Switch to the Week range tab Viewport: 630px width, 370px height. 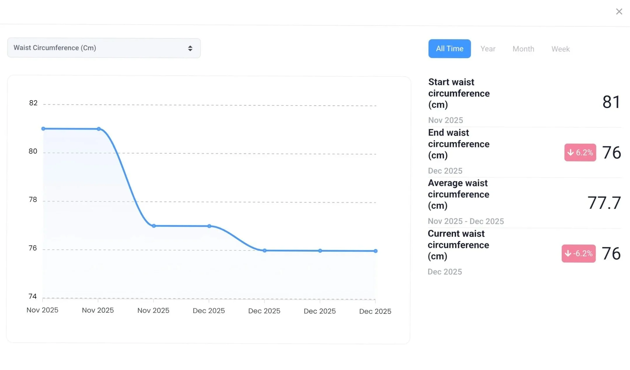560,49
